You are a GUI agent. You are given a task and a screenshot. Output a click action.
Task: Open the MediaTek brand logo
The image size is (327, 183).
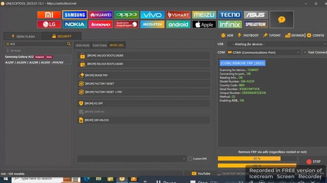click(152, 24)
